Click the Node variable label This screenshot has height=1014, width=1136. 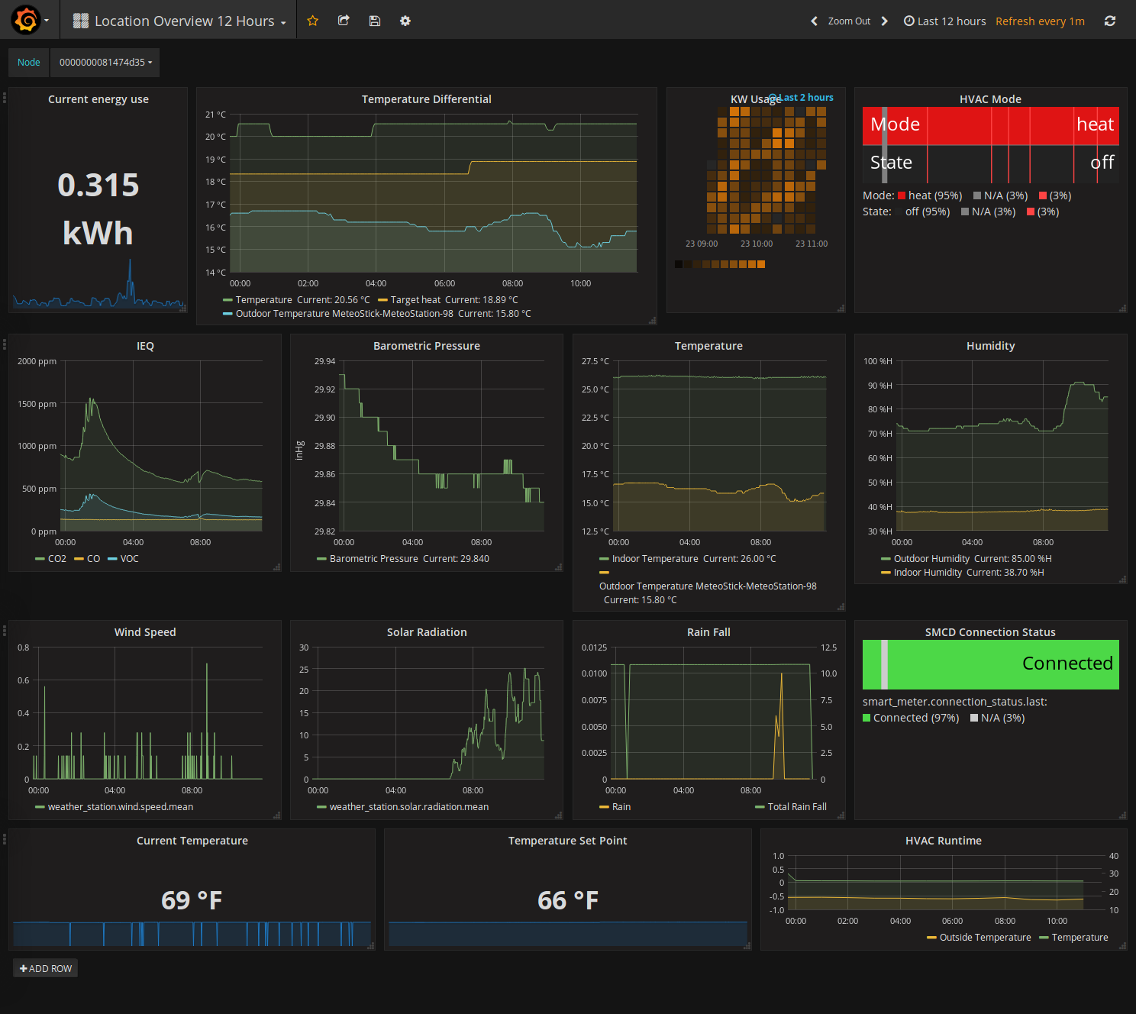click(29, 63)
